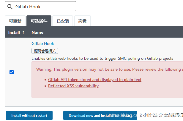This screenshot has width=183, height=121.
Task: Switch to the 可更新 tab
Action: click(15, 21)
